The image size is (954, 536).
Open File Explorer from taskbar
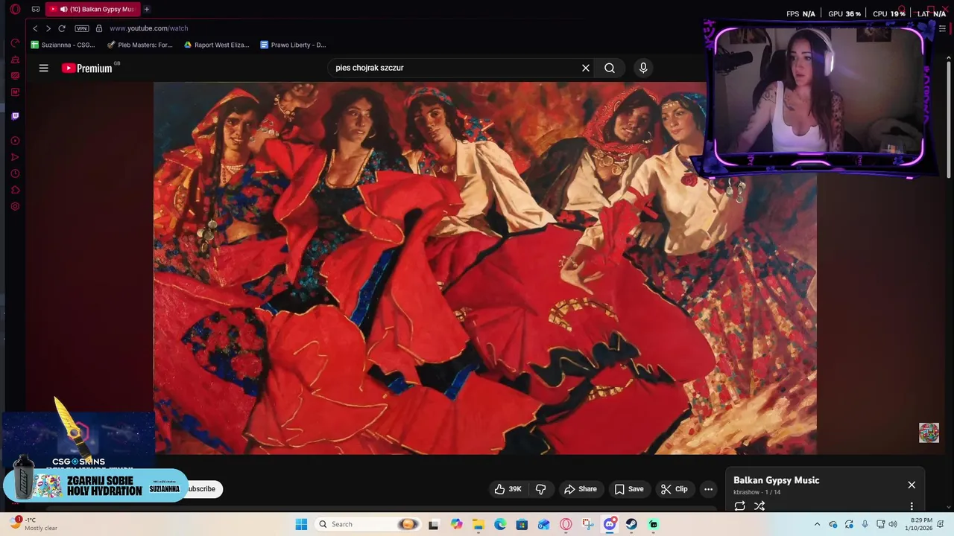478,524
